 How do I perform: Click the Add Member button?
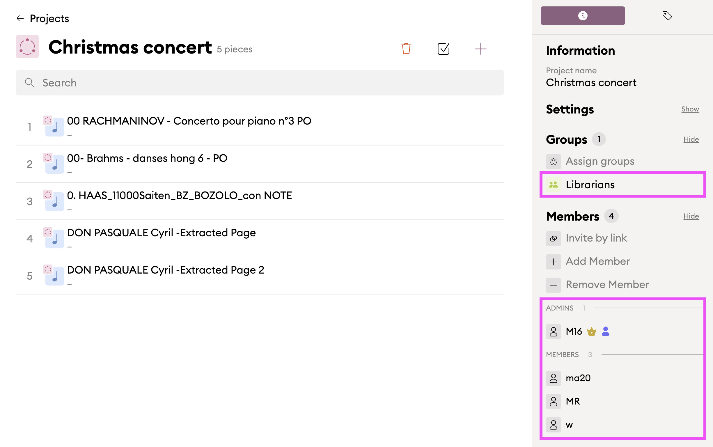pyautogui.click(x=597, y=261)
